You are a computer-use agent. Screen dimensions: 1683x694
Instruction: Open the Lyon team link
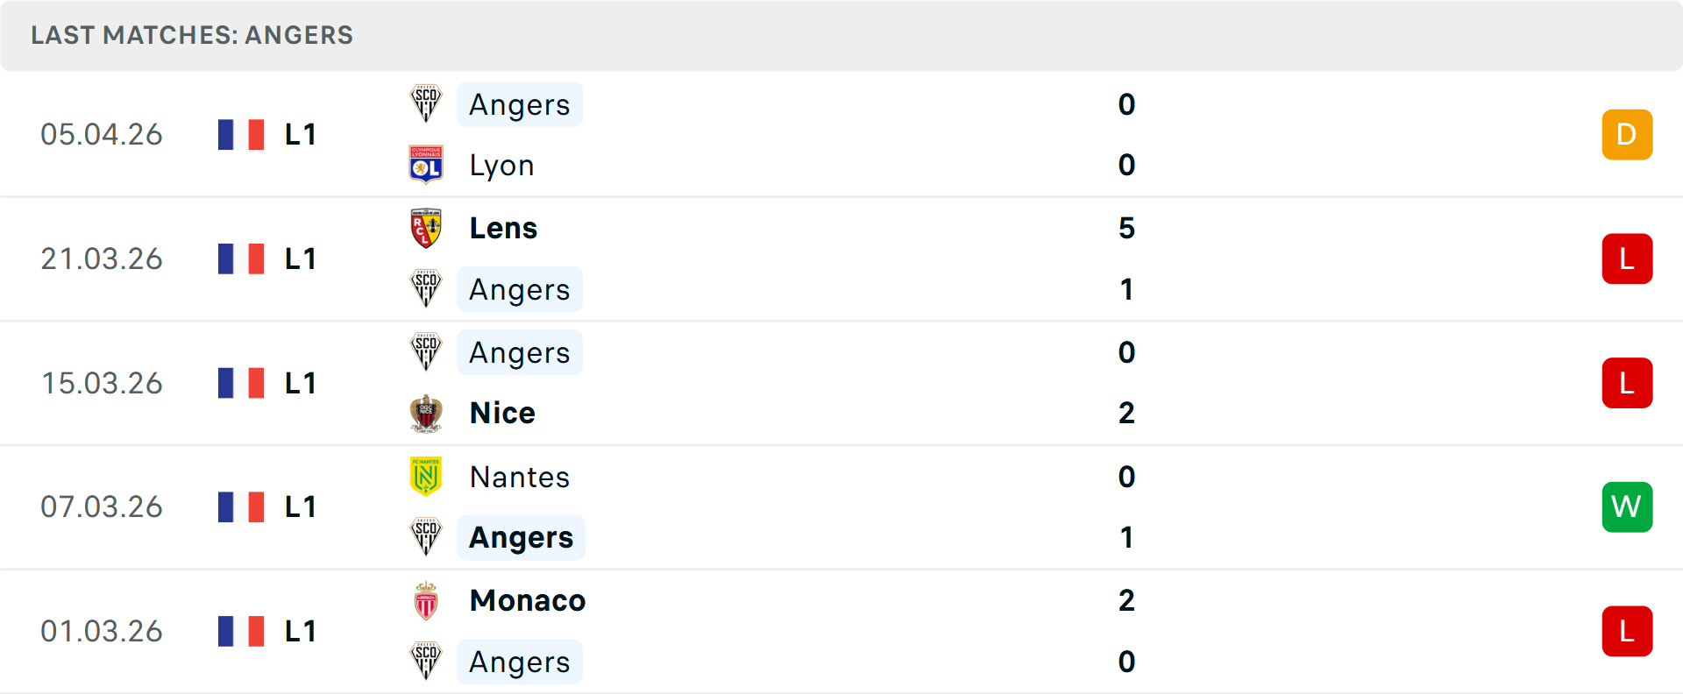point(501,166)
